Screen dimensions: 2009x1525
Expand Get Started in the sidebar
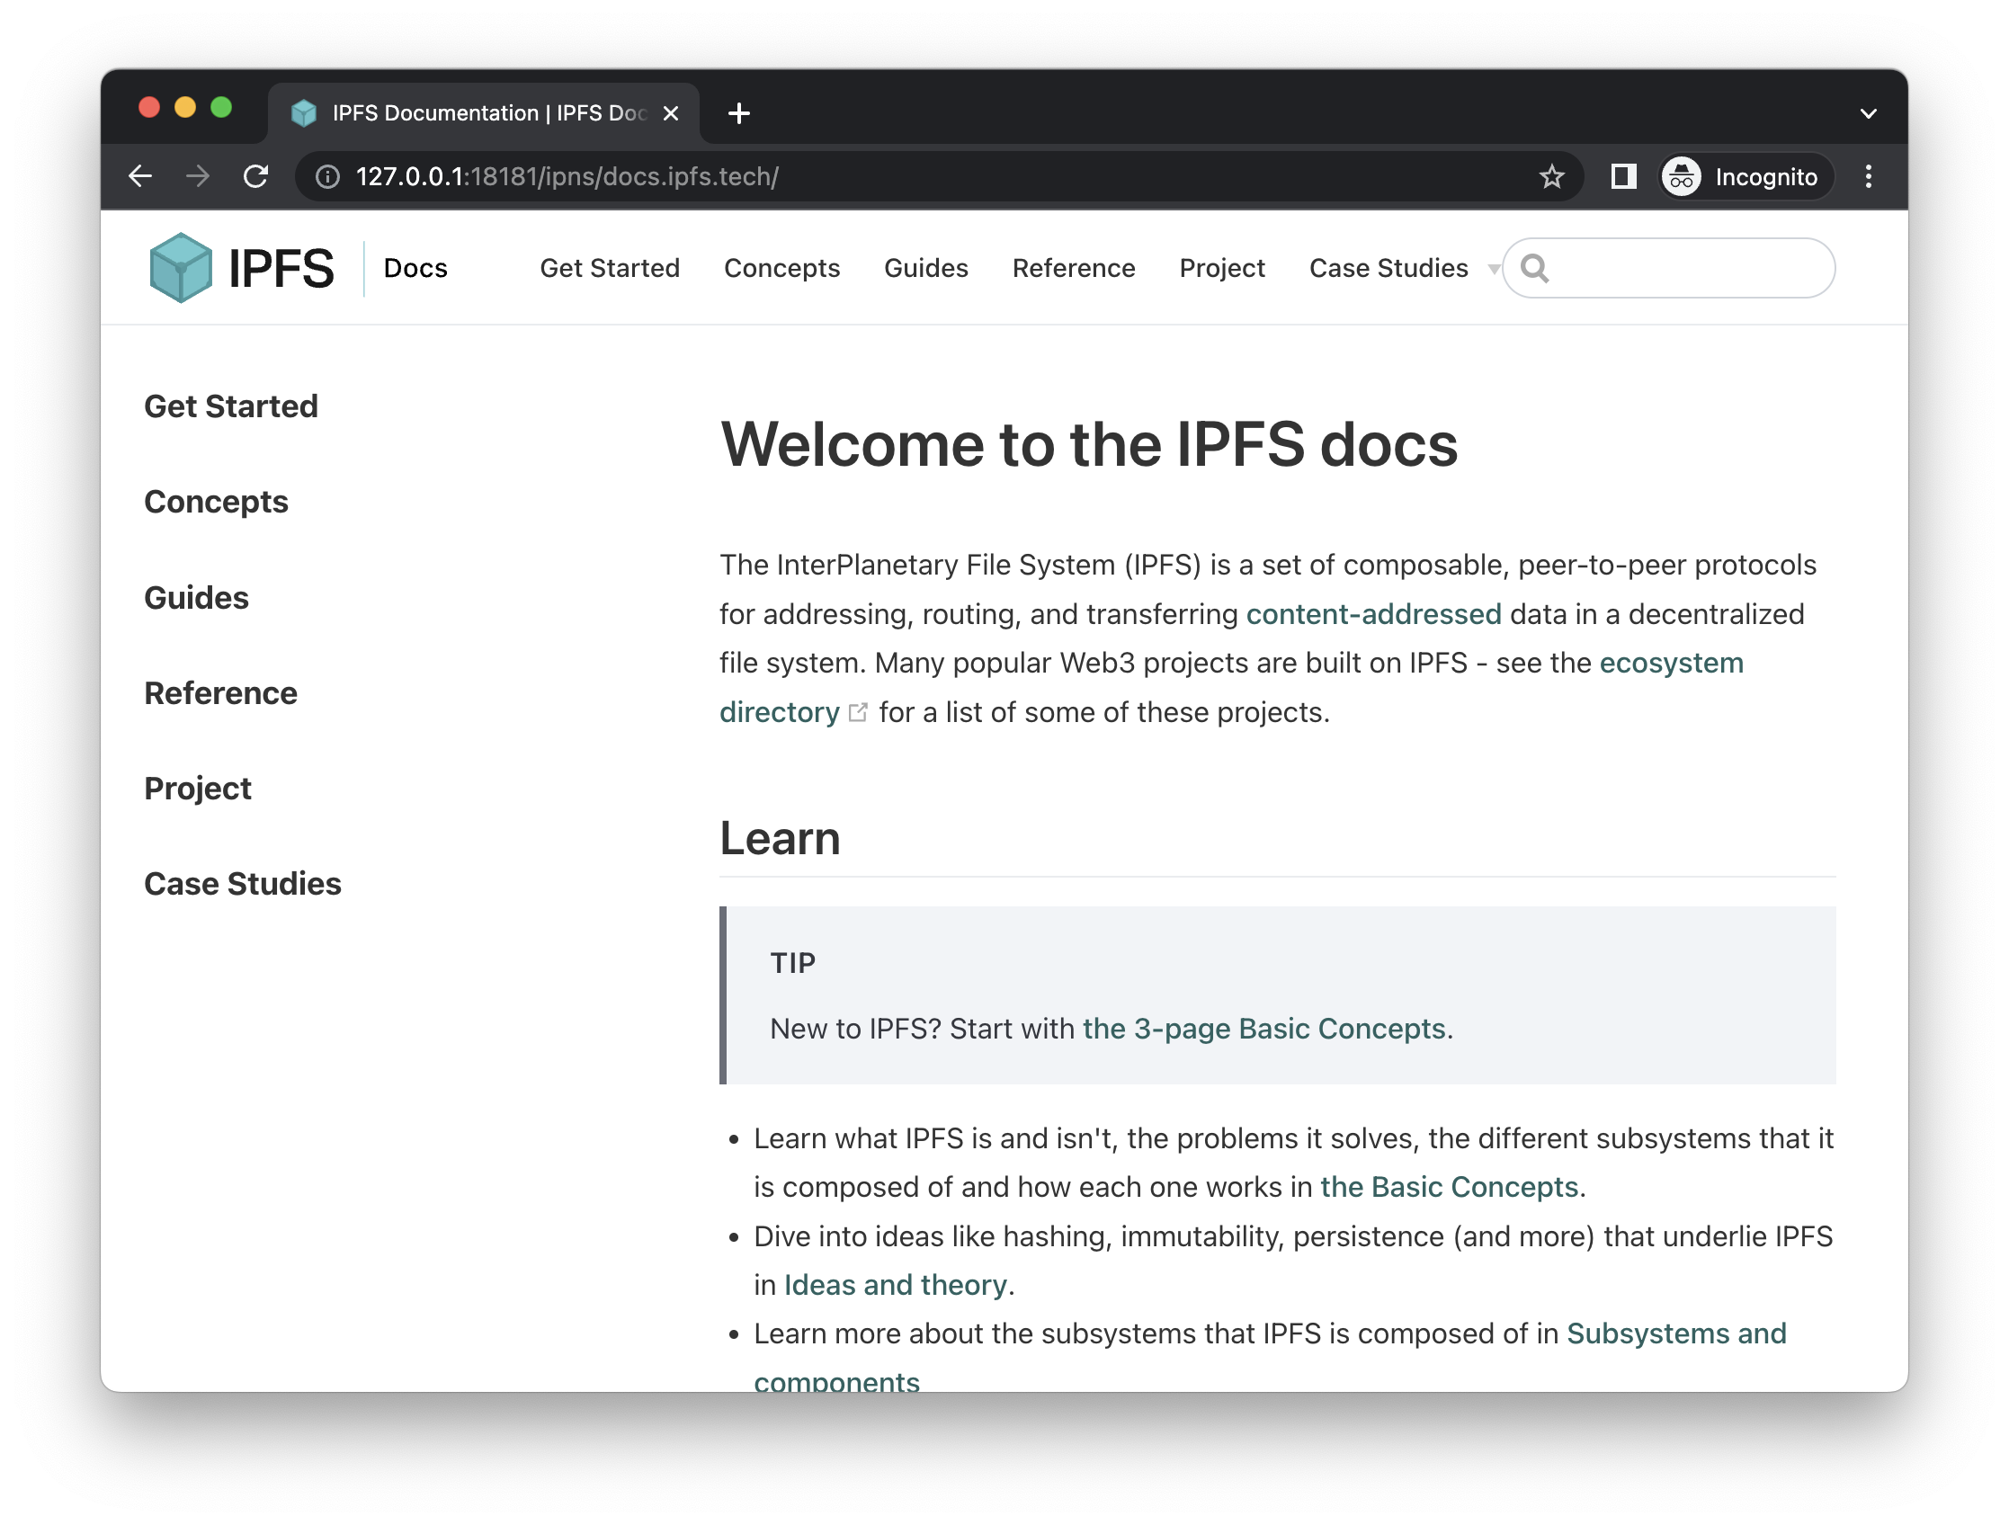[x=231, y=406]
